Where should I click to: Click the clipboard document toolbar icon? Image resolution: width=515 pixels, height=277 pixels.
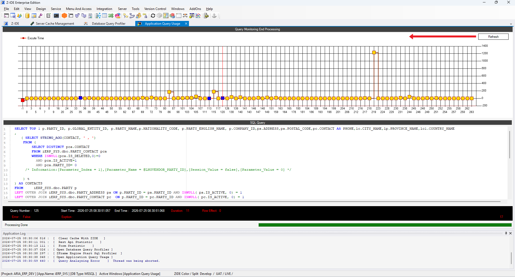(x=48, y=16)
